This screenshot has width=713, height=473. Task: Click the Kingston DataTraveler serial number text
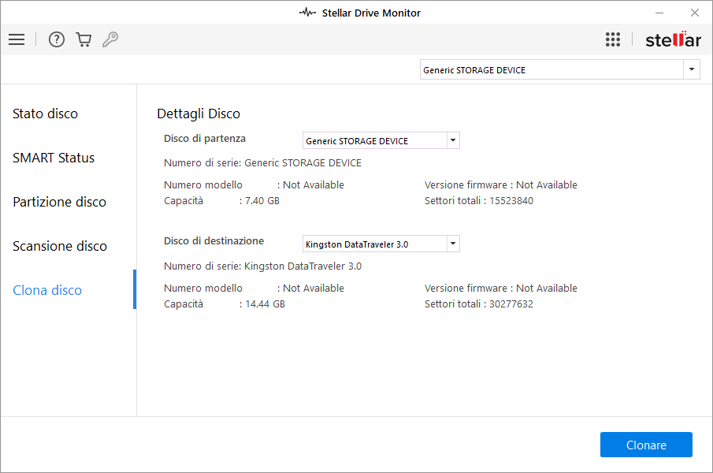(x=262, y=266)
